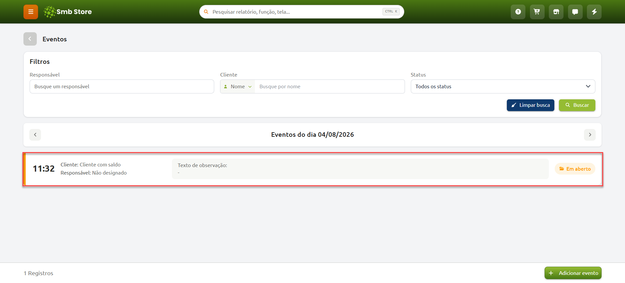Click the Smb Store logo

68,12
